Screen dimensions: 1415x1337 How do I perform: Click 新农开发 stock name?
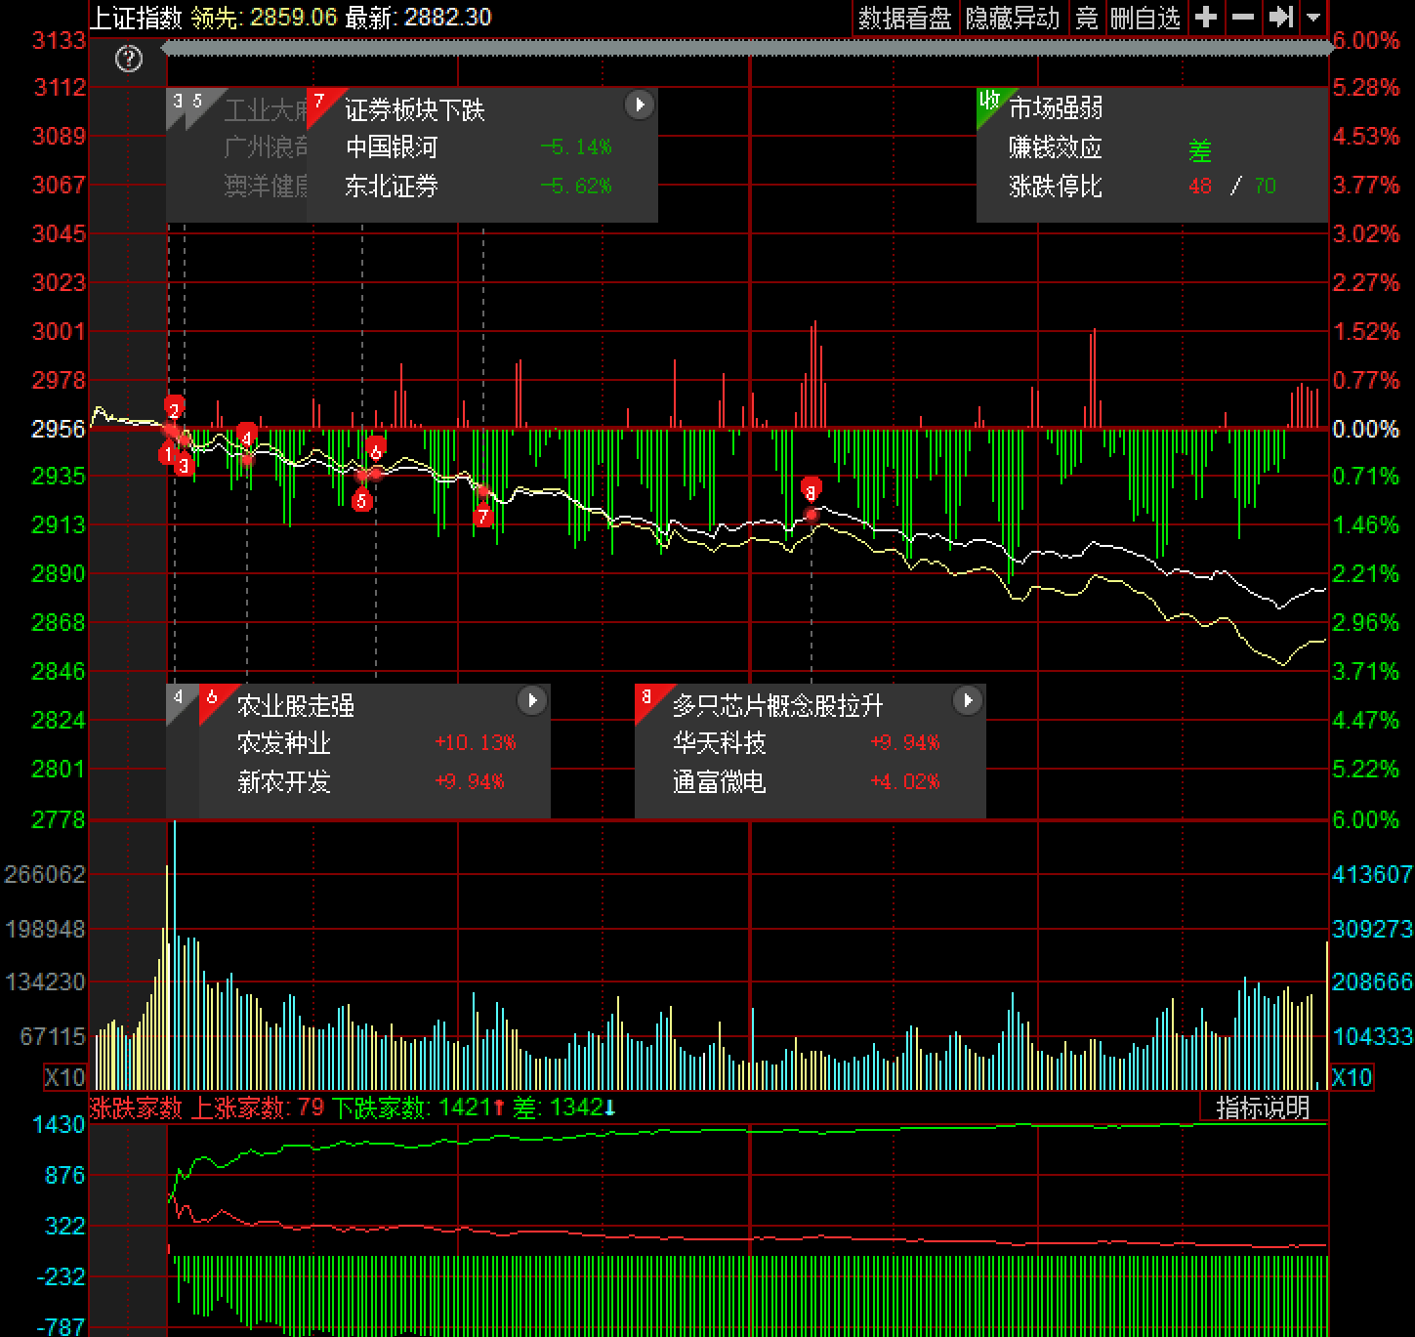[x=284, y=782]
